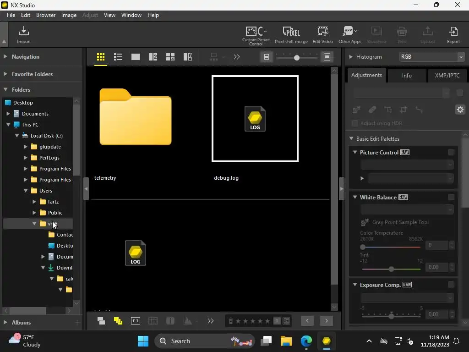Viewport: 469px width, 352px height.
Task: Show more bottom toolbar options
Action: point(211,321)
